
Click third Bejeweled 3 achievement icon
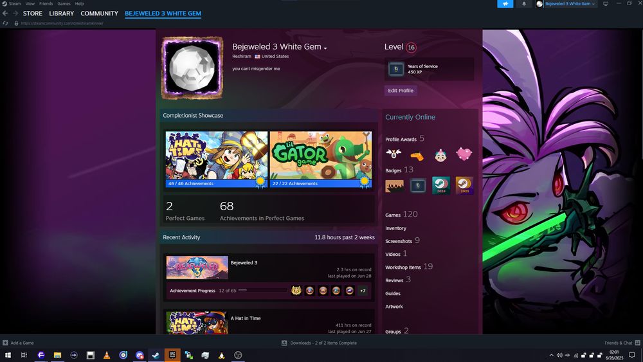[x=323, y=291]
